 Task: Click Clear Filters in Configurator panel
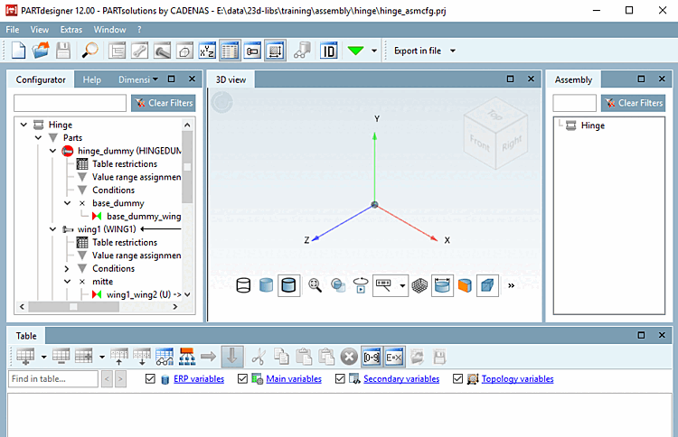(164, 103)
